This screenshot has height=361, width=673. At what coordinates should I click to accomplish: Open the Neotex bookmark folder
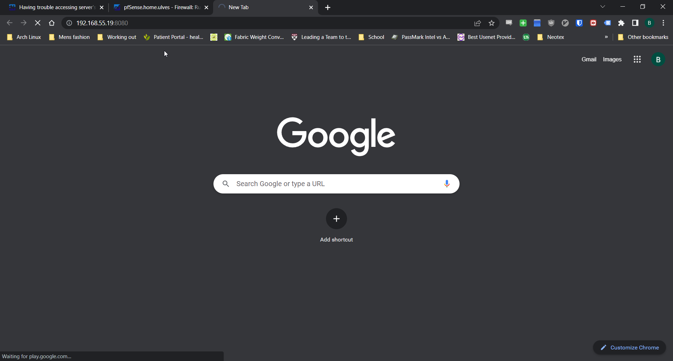[x=551, y=37]
